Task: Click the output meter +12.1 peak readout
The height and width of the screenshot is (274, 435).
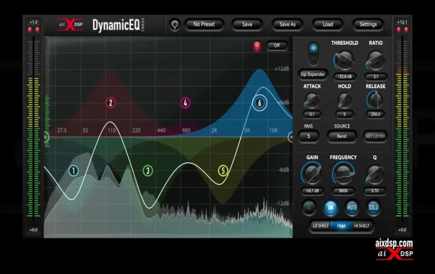Action: [402, 22]
